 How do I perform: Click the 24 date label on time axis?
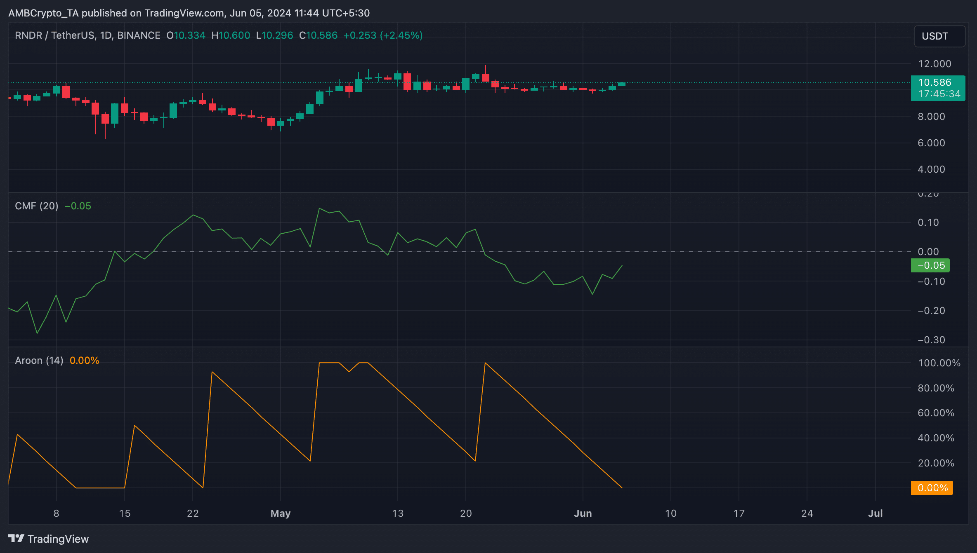click(807, 513)
